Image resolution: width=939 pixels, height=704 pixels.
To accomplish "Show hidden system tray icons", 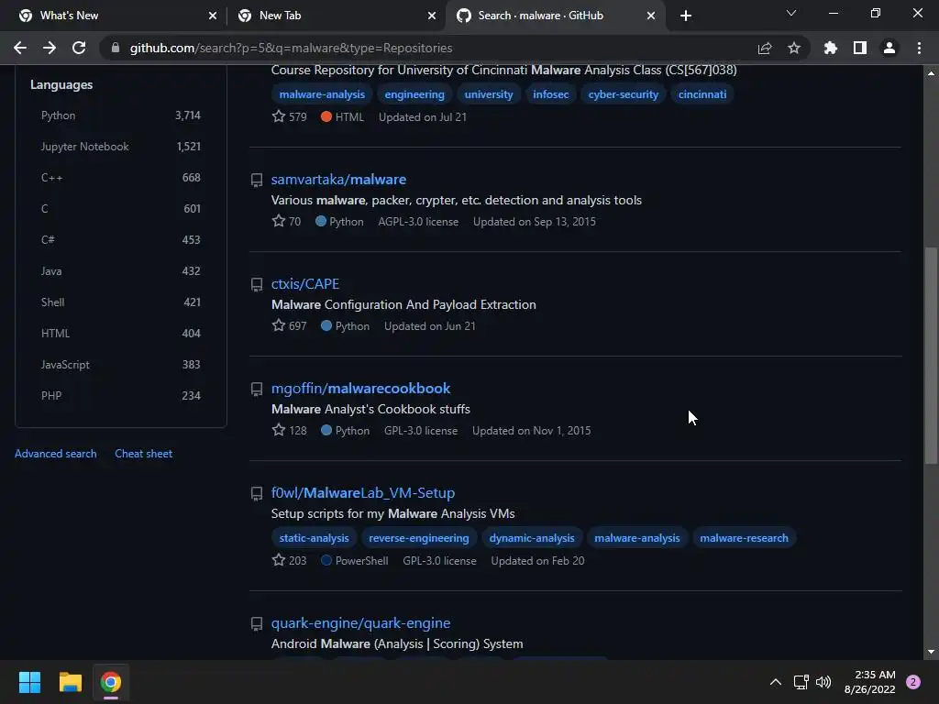I will click(776, 682).
